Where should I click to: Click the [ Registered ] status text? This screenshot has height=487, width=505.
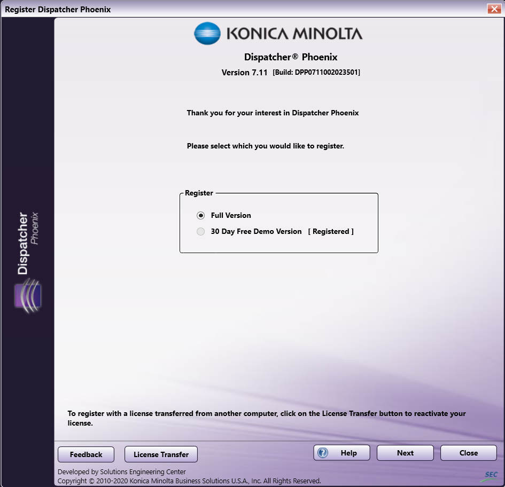point(331,231)
